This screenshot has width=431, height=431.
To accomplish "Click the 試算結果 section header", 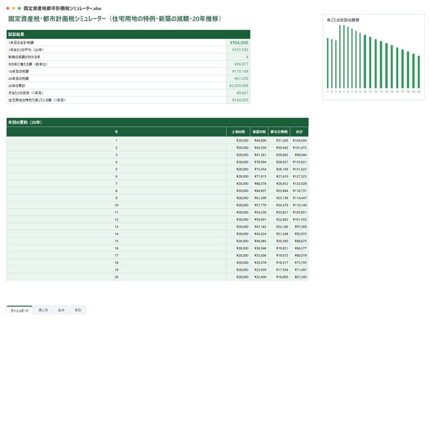I will (128, 35).
